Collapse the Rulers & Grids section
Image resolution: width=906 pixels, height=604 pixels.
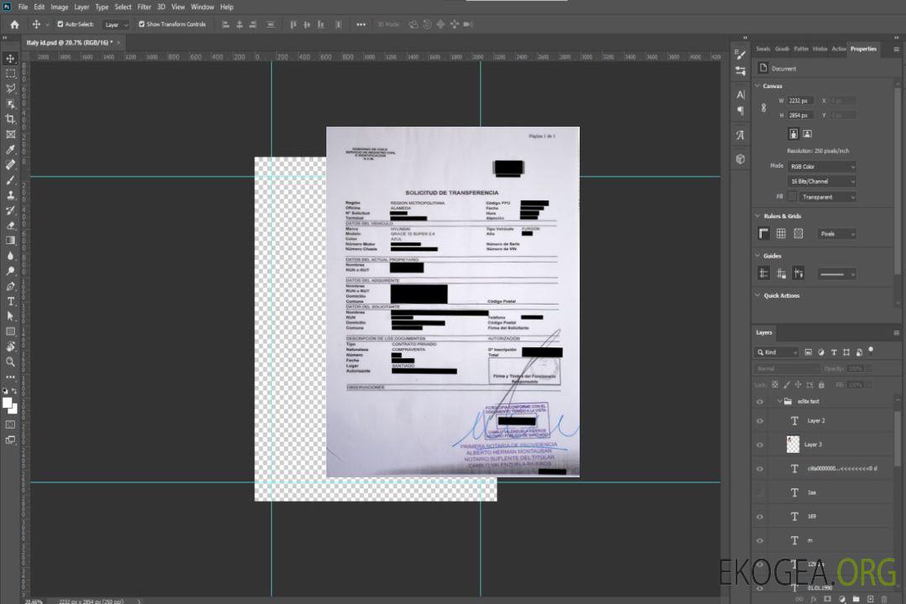pyautogui.click(x=758, y=216)
